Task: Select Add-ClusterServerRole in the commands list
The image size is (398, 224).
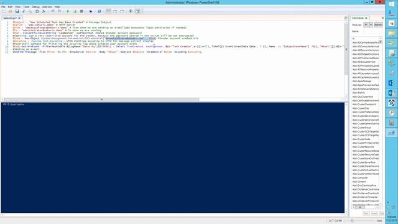Action: (x=364, y=162)
